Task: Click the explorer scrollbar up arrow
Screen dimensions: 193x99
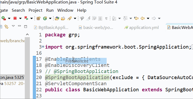Action: coord(27,35)
